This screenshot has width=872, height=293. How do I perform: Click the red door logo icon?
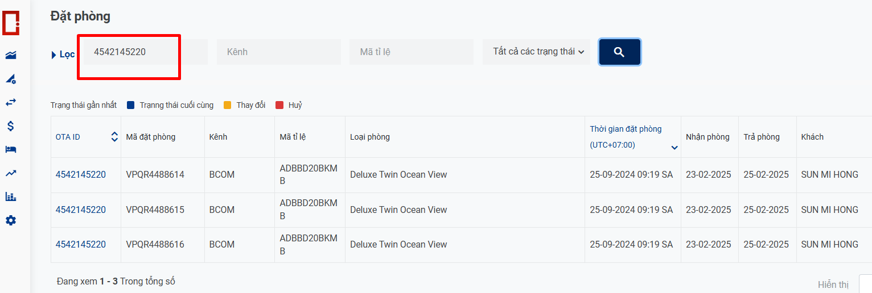(11, 22)
